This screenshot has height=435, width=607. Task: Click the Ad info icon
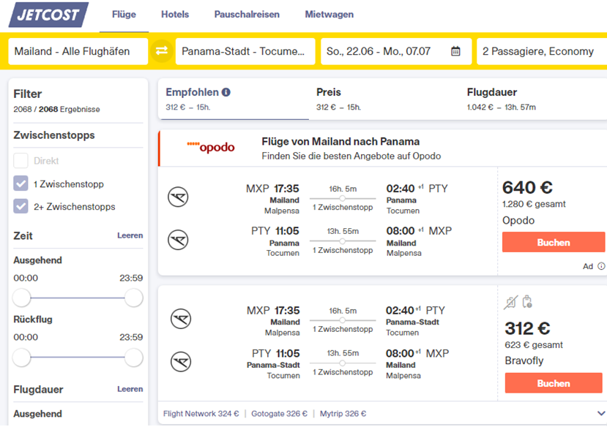click(601, 266)
